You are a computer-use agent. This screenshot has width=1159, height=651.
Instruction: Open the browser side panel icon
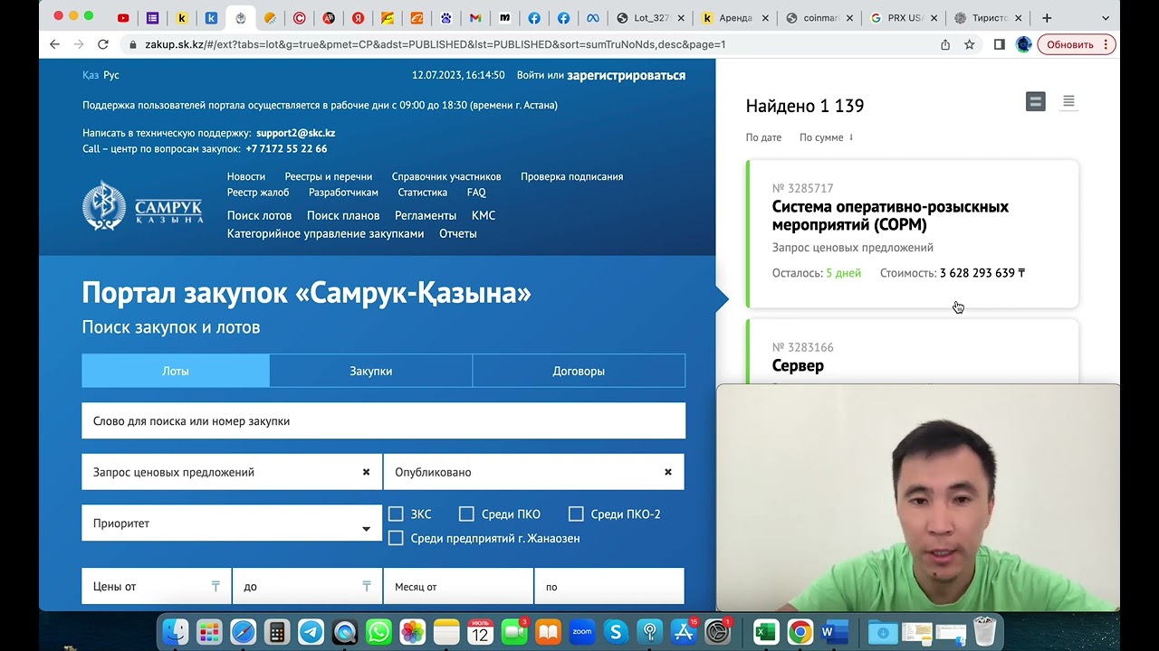click(1000, 44)
